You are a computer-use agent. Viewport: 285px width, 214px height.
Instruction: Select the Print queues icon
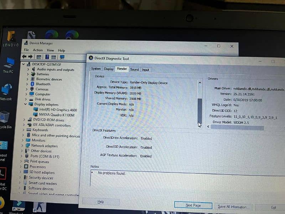pyautogui.click(x=26, y=161)
